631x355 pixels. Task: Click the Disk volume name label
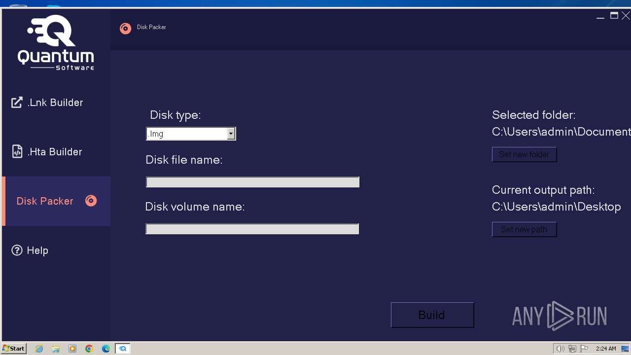click(195, 207)
